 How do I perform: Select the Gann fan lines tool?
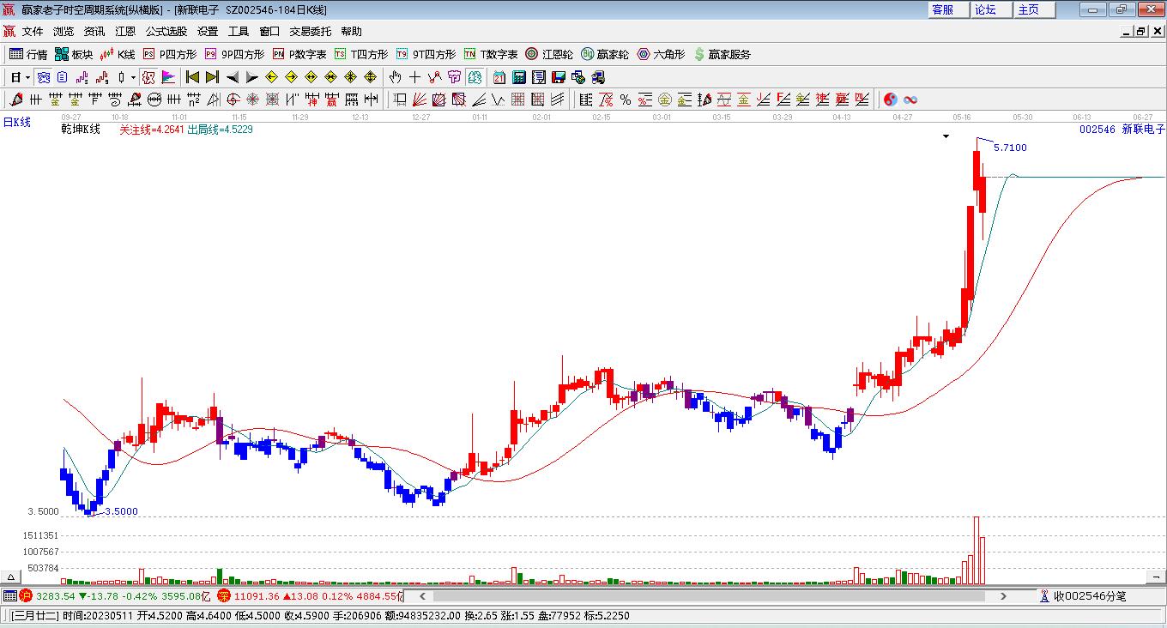coord(420,100)
